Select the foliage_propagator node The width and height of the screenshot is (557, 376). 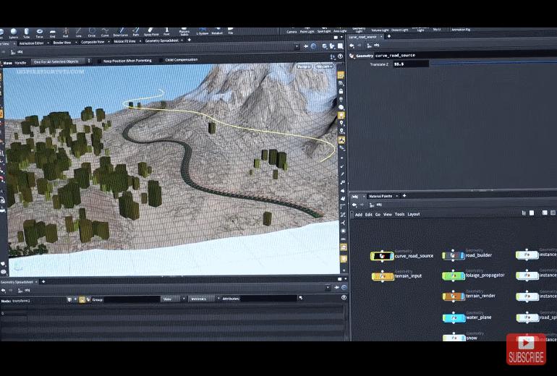pyautogui.click(x=453, y=275)
